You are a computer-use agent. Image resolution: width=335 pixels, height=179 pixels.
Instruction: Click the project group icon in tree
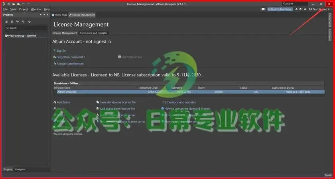click(6, 36)
